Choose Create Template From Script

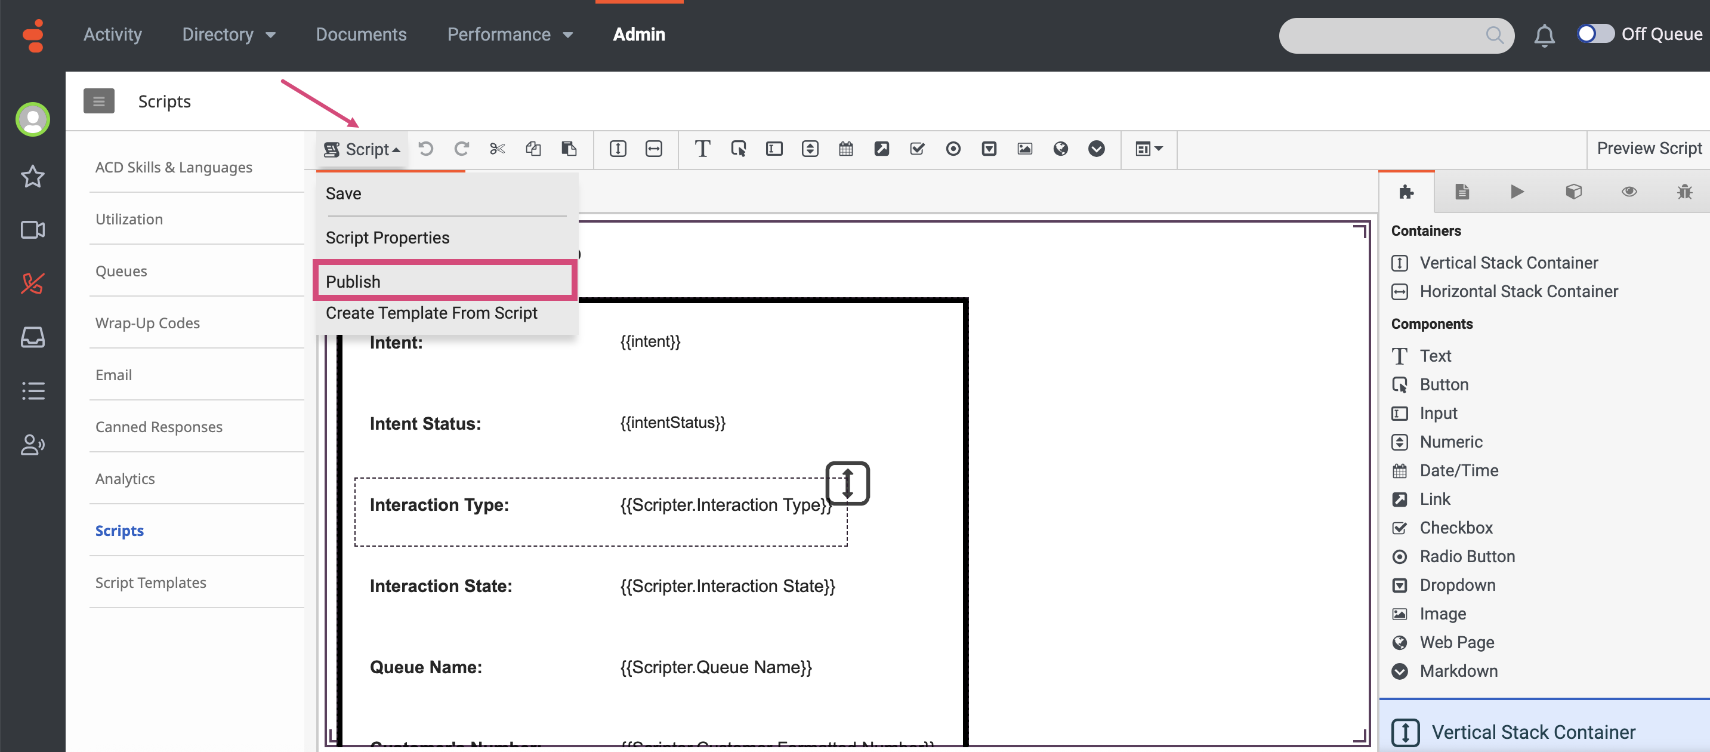click(431, 313)
